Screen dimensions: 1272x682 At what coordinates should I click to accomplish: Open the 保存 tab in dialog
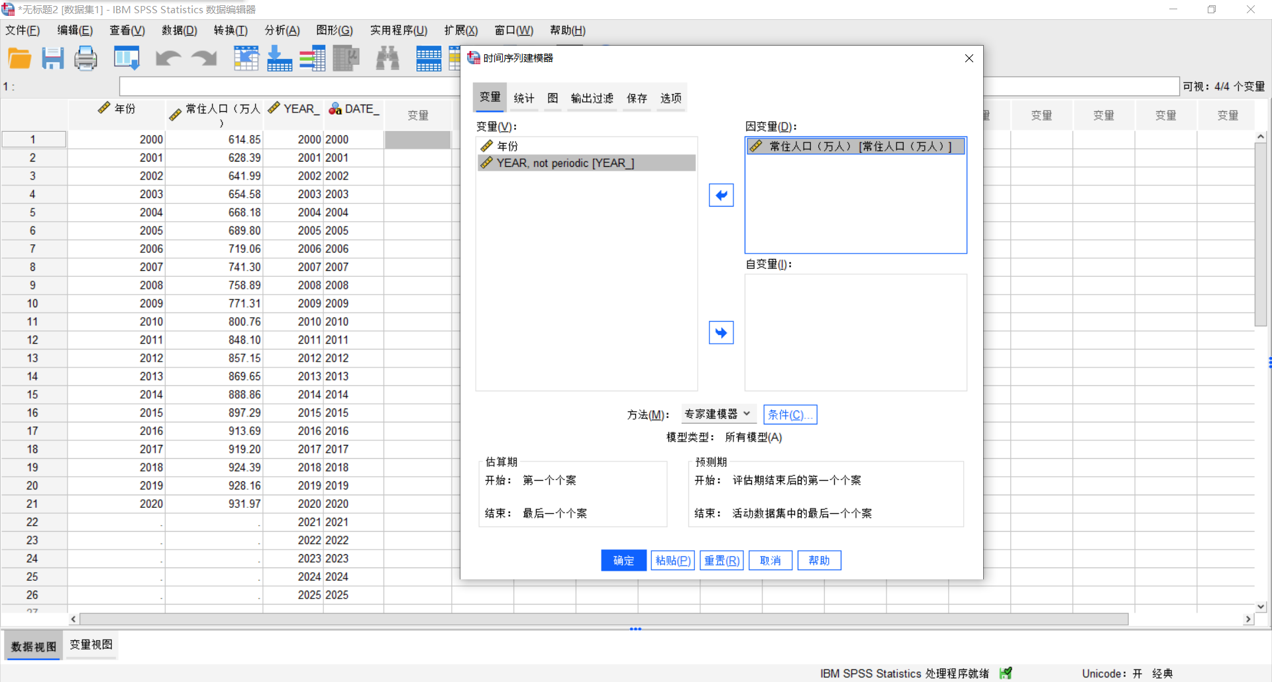tap(637, 98)
